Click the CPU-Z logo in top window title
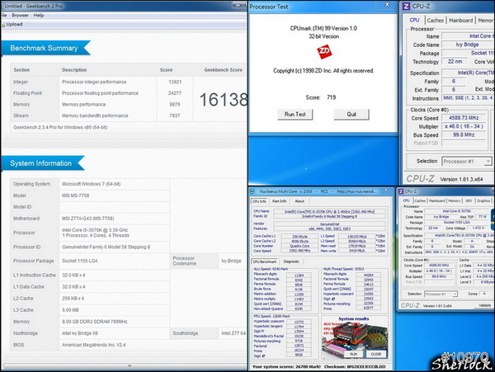 (405, 7)
